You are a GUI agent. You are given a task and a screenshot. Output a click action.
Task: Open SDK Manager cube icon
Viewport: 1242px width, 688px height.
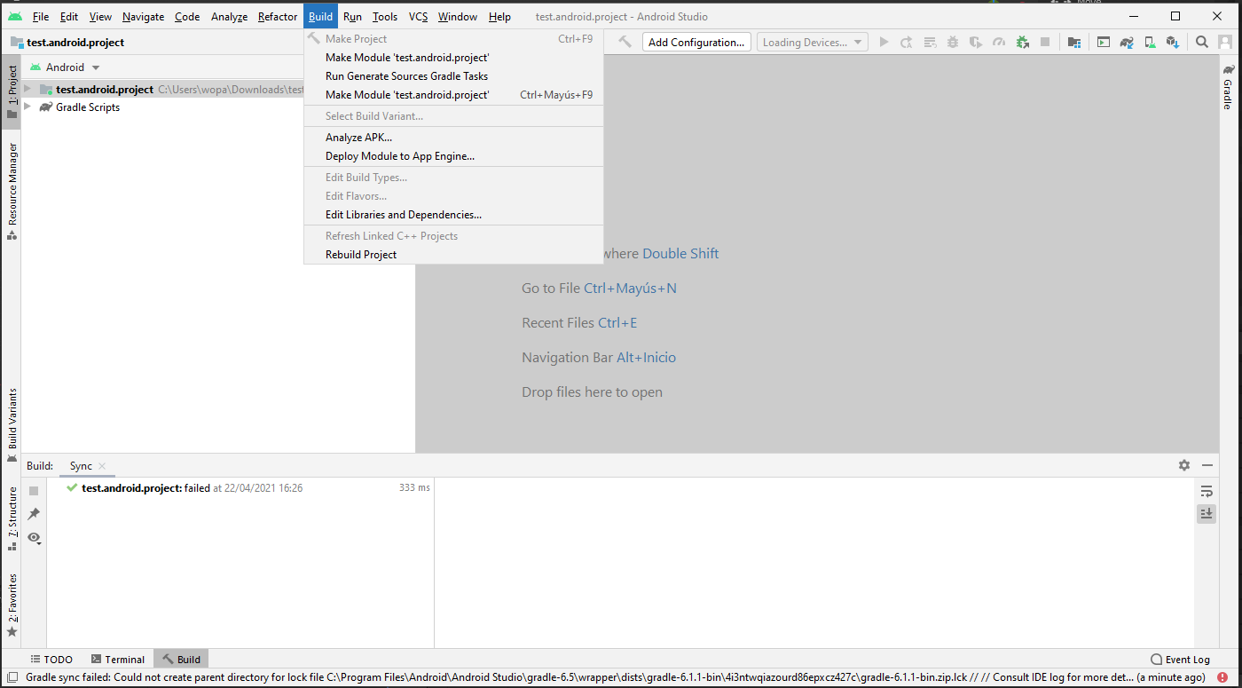[1173, 42]
